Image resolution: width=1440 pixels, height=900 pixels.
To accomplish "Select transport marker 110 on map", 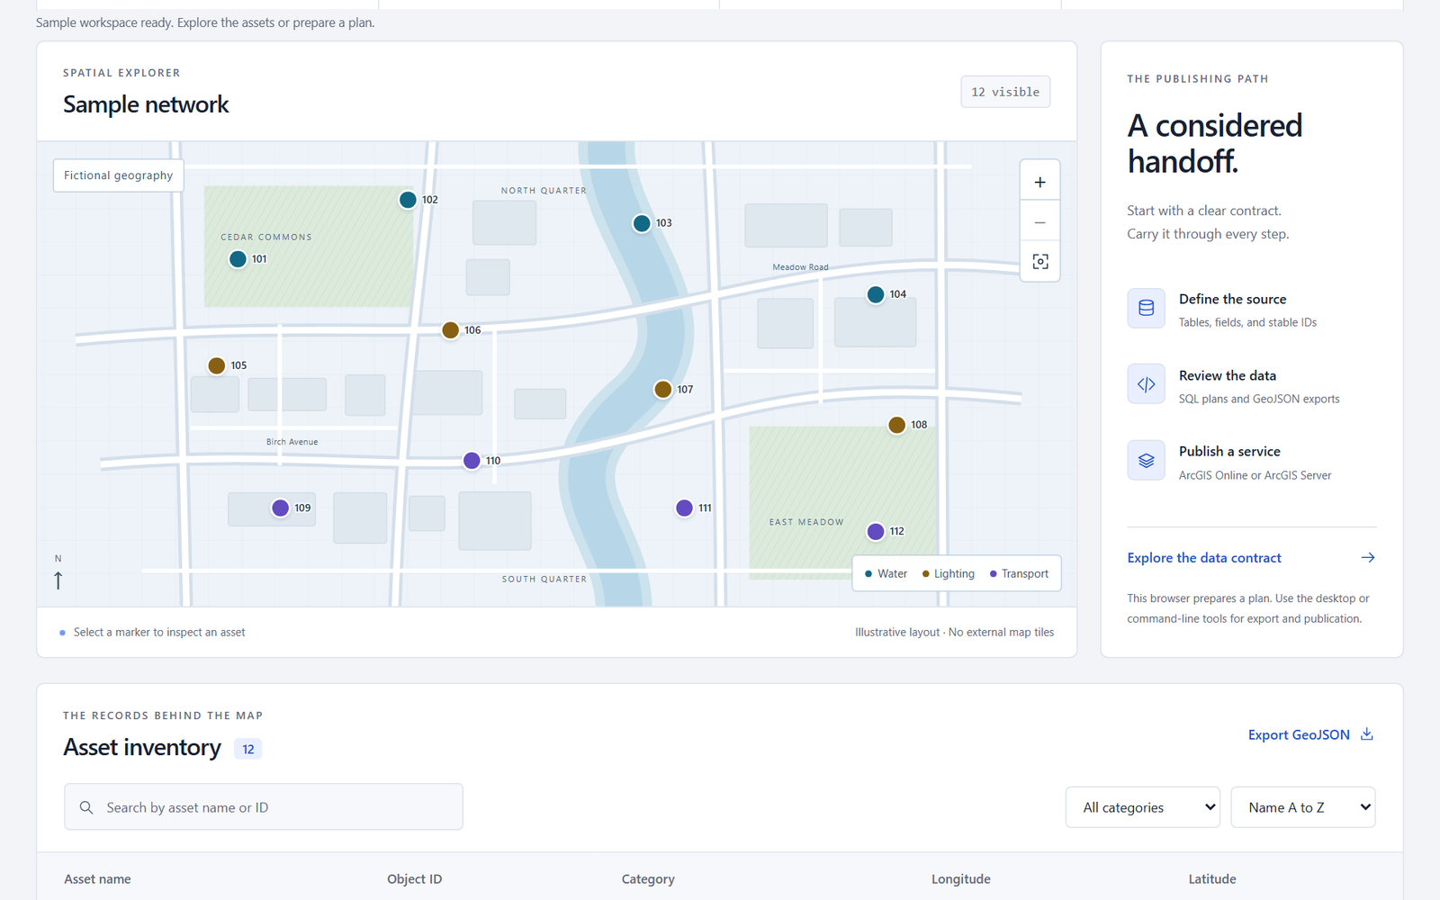I will pyautogui.click(x=472, y=461).
